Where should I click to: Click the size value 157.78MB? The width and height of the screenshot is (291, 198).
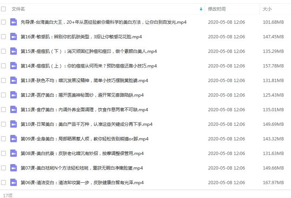tap(273, 66)
